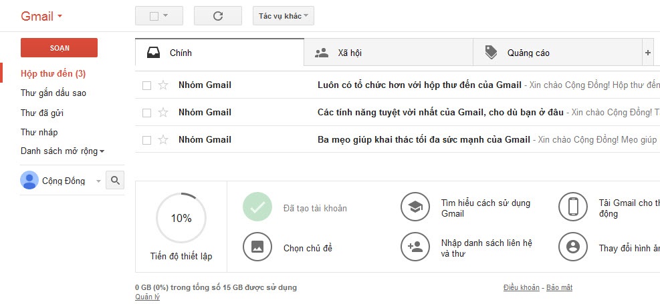Open the 'Tác vụ khác' dropdown
The height and width of the screenshot is (304, 660).
point(284,16)
